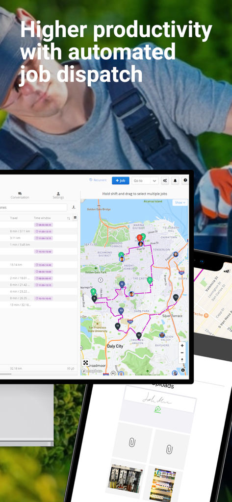
Task: Click the Time window column header
Action: [x=42, y=218]
